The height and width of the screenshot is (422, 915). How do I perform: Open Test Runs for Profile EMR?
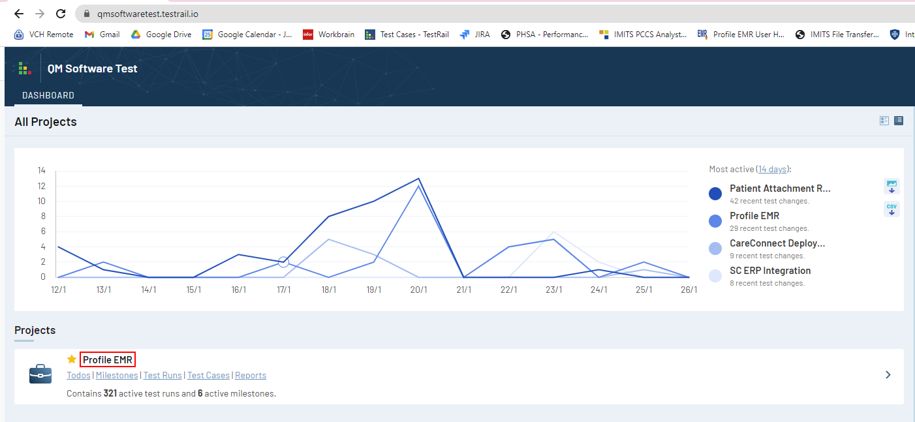click(162, 375)
